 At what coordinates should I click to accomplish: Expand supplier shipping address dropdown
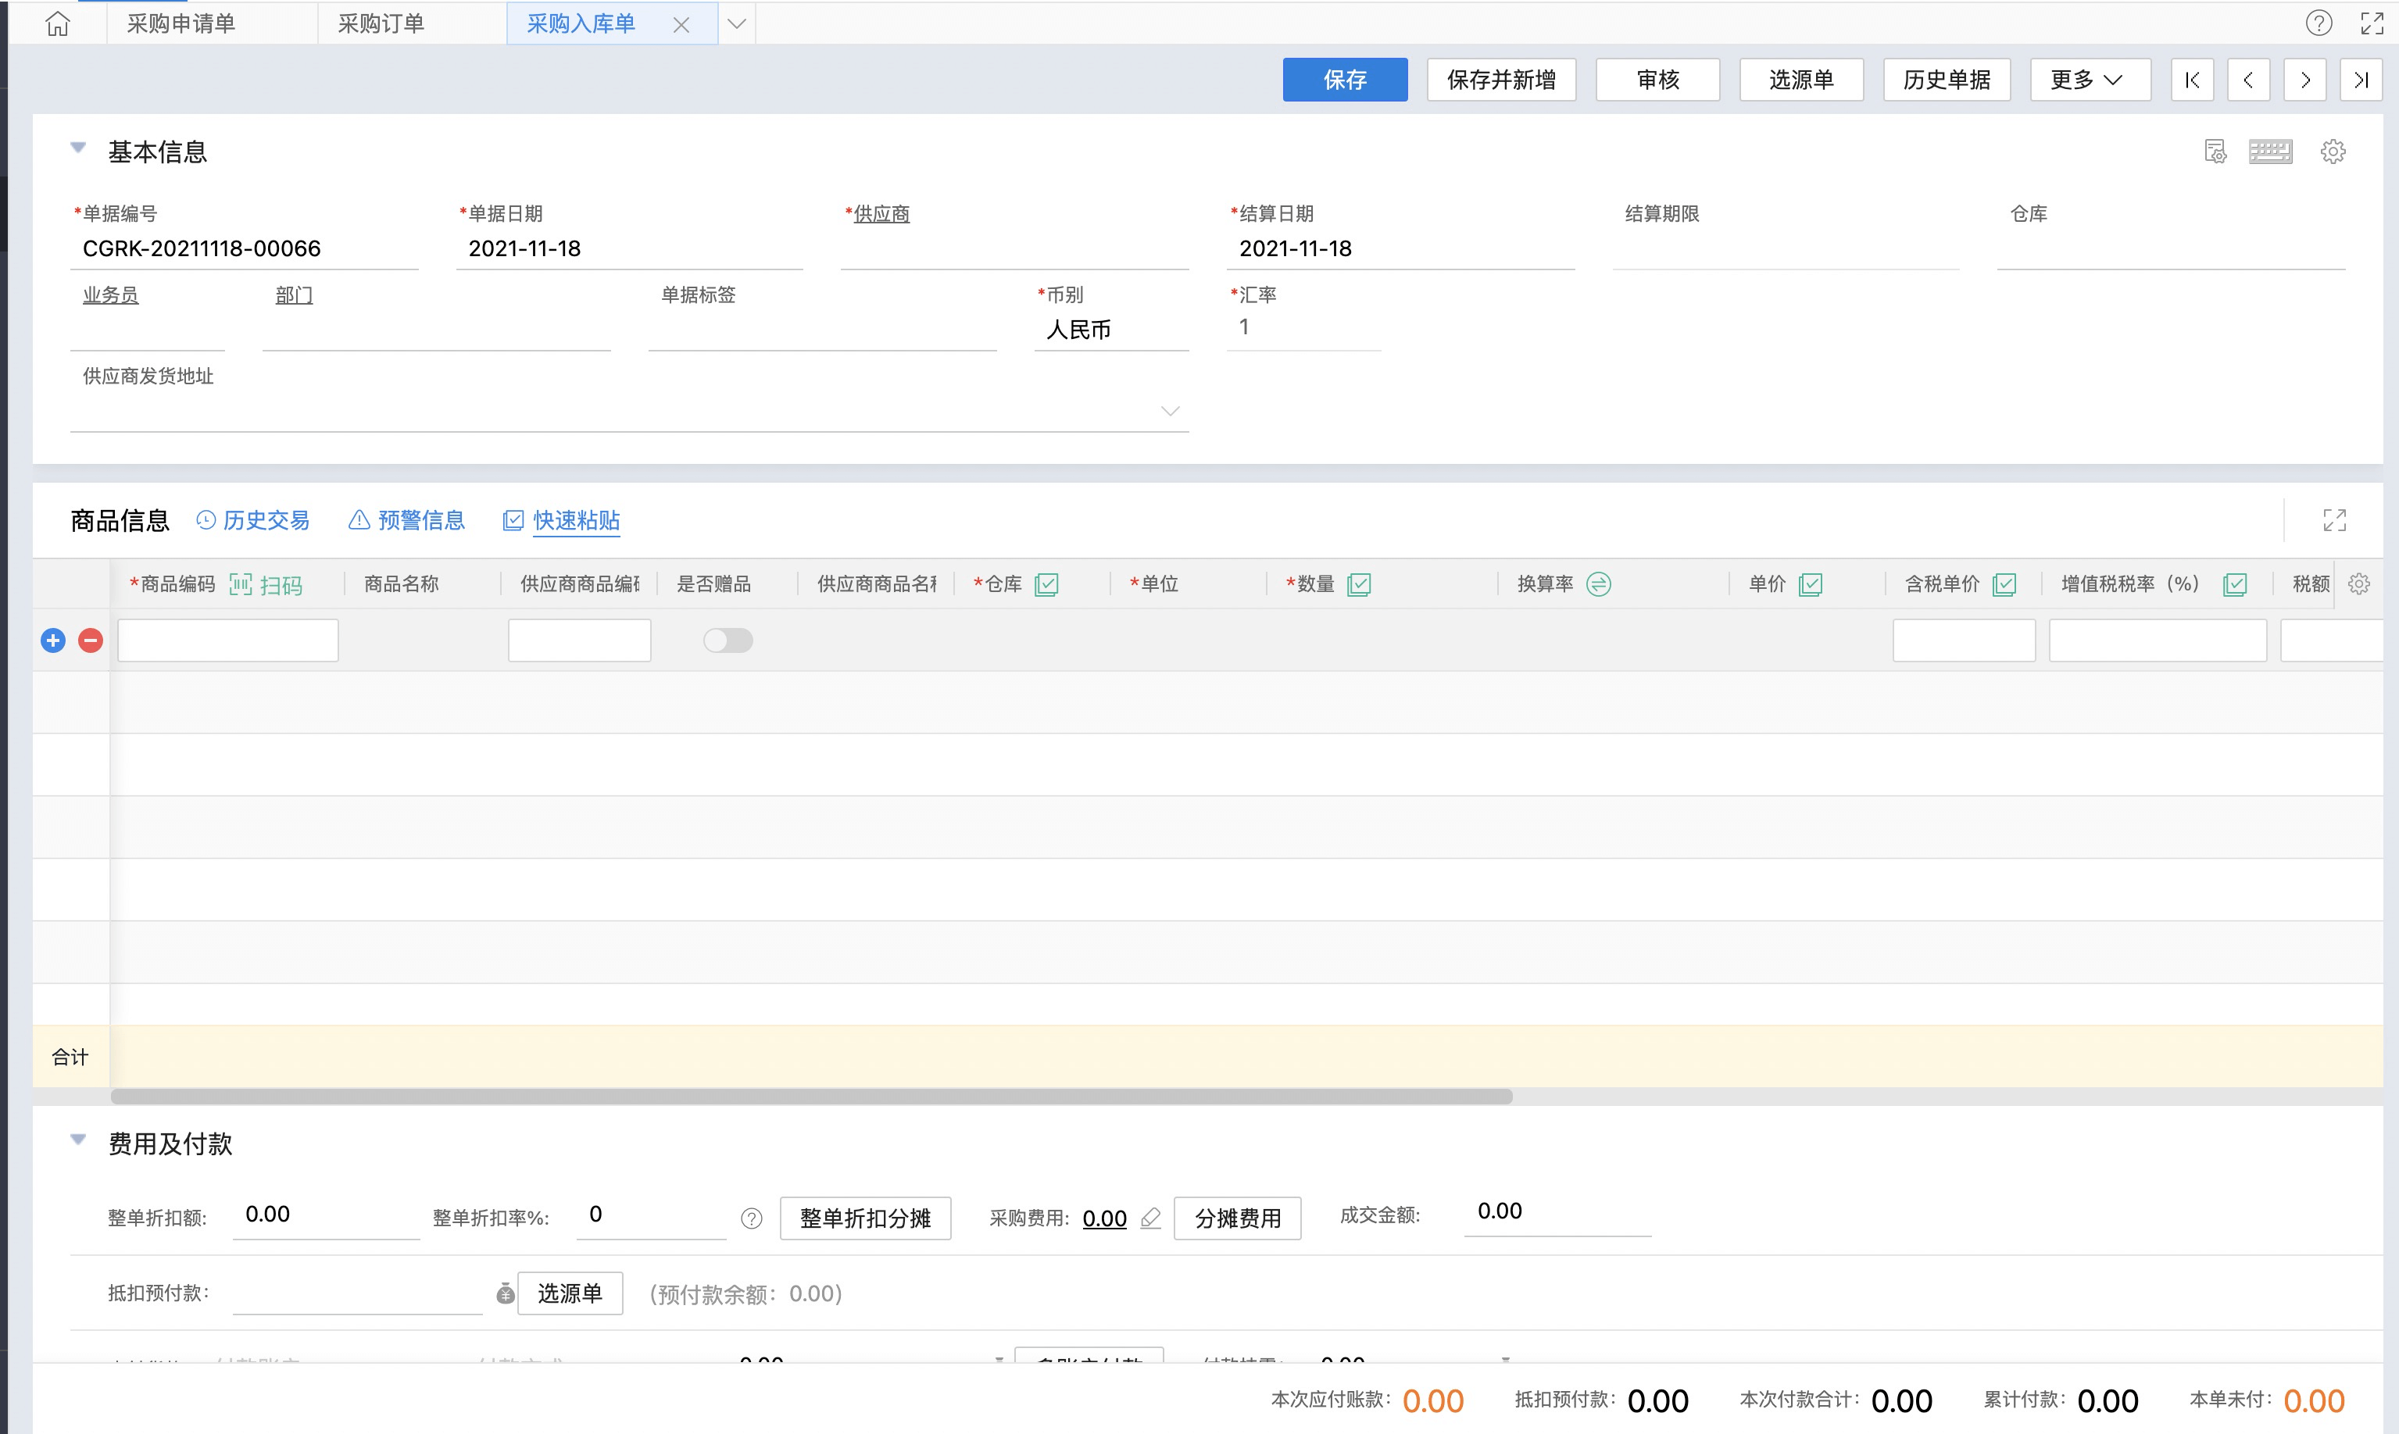tap(1170, 412)
